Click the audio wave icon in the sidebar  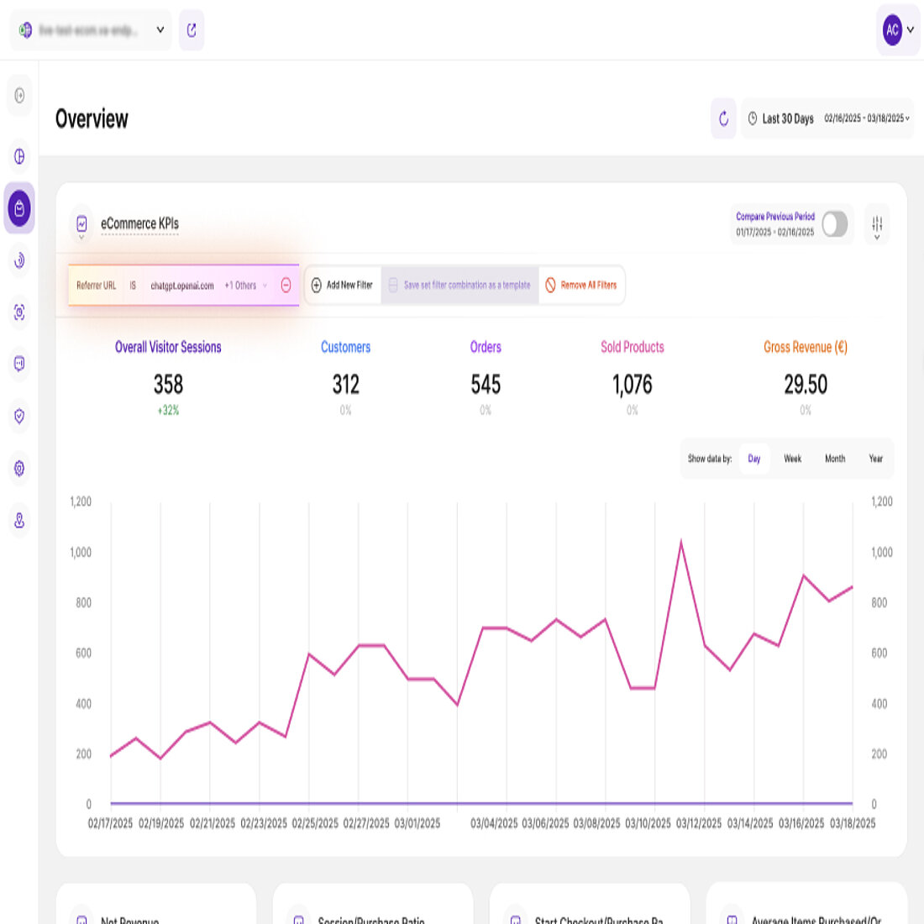18,261
